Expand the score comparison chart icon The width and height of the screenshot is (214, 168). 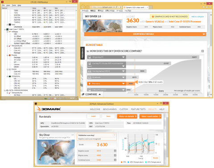[x=202, y=51]
